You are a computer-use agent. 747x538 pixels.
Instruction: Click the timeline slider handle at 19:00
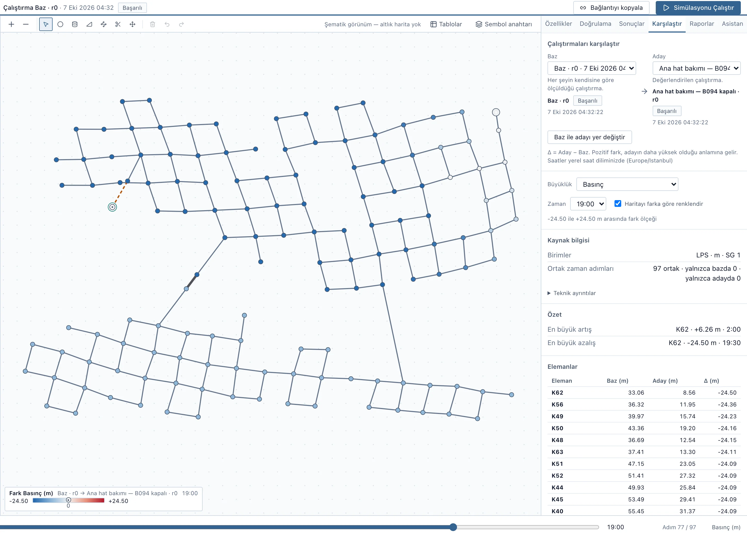pos(453,527)
